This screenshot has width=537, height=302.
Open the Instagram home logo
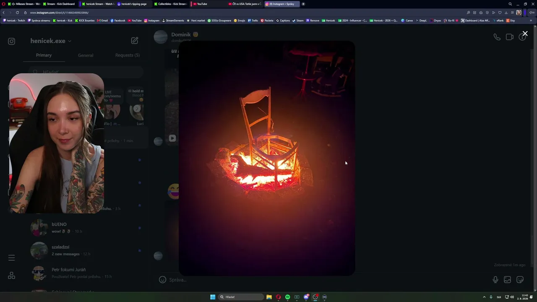[12, 41]
